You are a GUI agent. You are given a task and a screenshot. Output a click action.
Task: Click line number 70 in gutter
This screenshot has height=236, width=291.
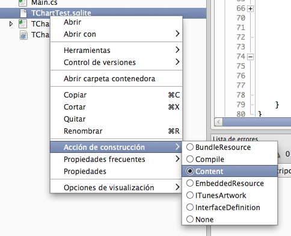pyautogui.click(x=240, y=18)
